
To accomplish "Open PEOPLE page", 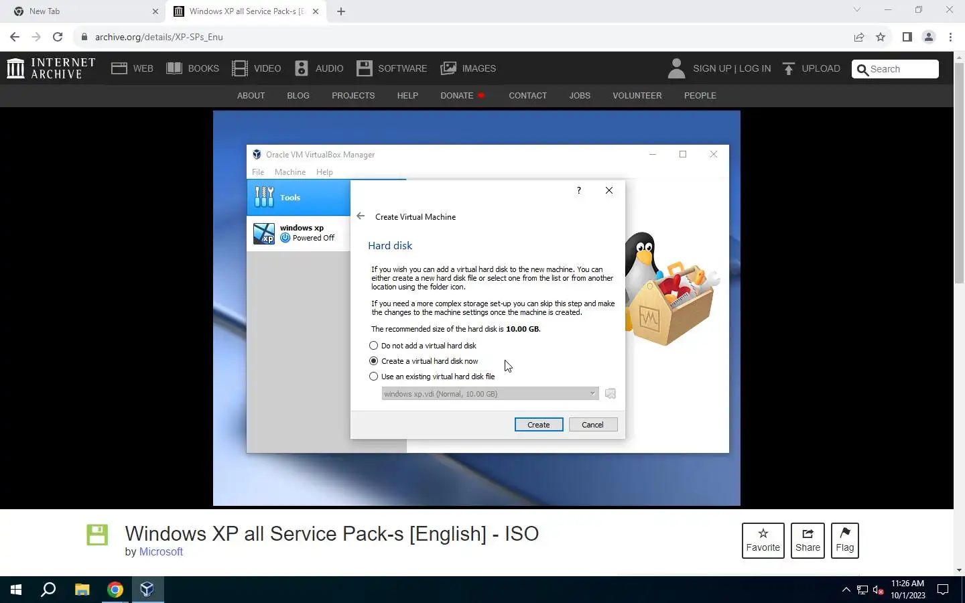I will coord(700,96).
